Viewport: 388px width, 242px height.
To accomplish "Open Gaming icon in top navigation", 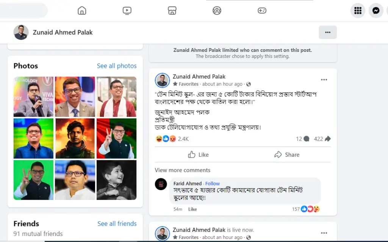I will [x=262, y=11].
